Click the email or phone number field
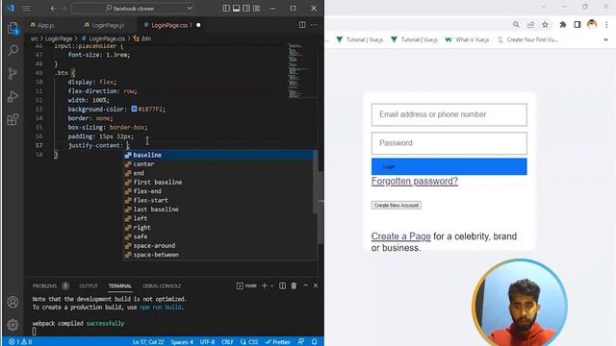The height and width of the screenshot is (346, 616). click(x=449, y=114)
